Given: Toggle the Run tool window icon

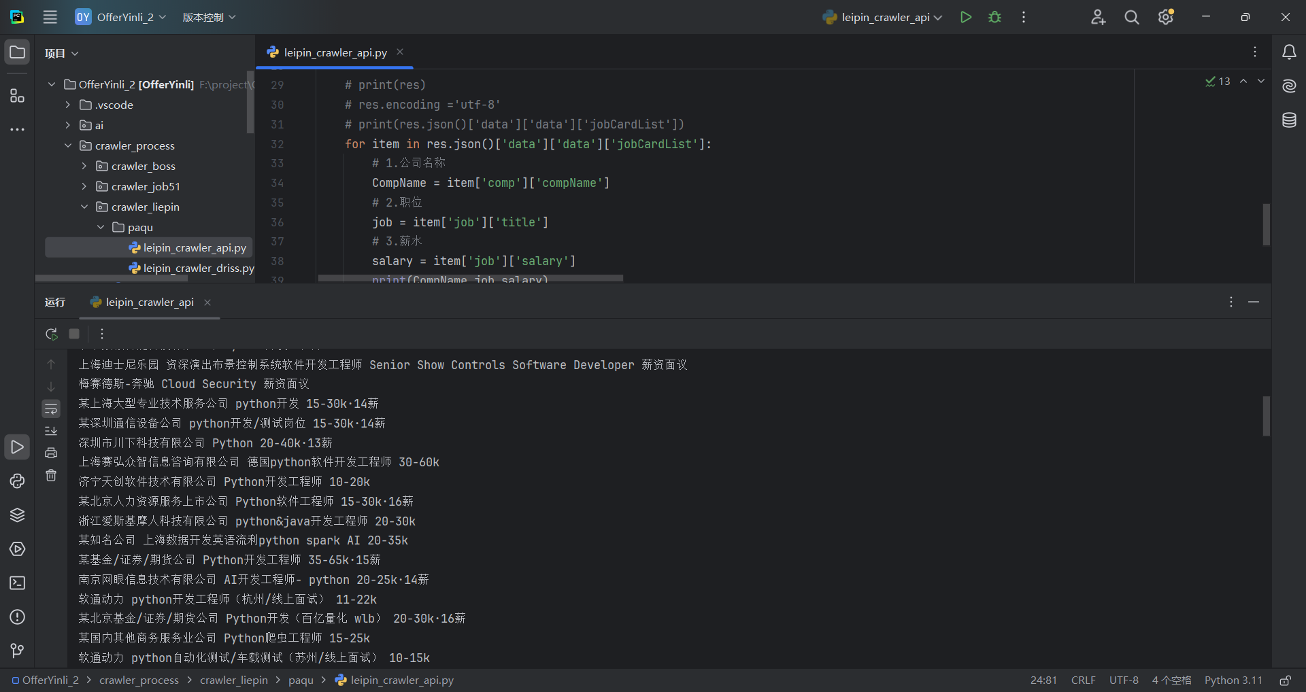Looking at the screenshot, I should tap(17, 447).
